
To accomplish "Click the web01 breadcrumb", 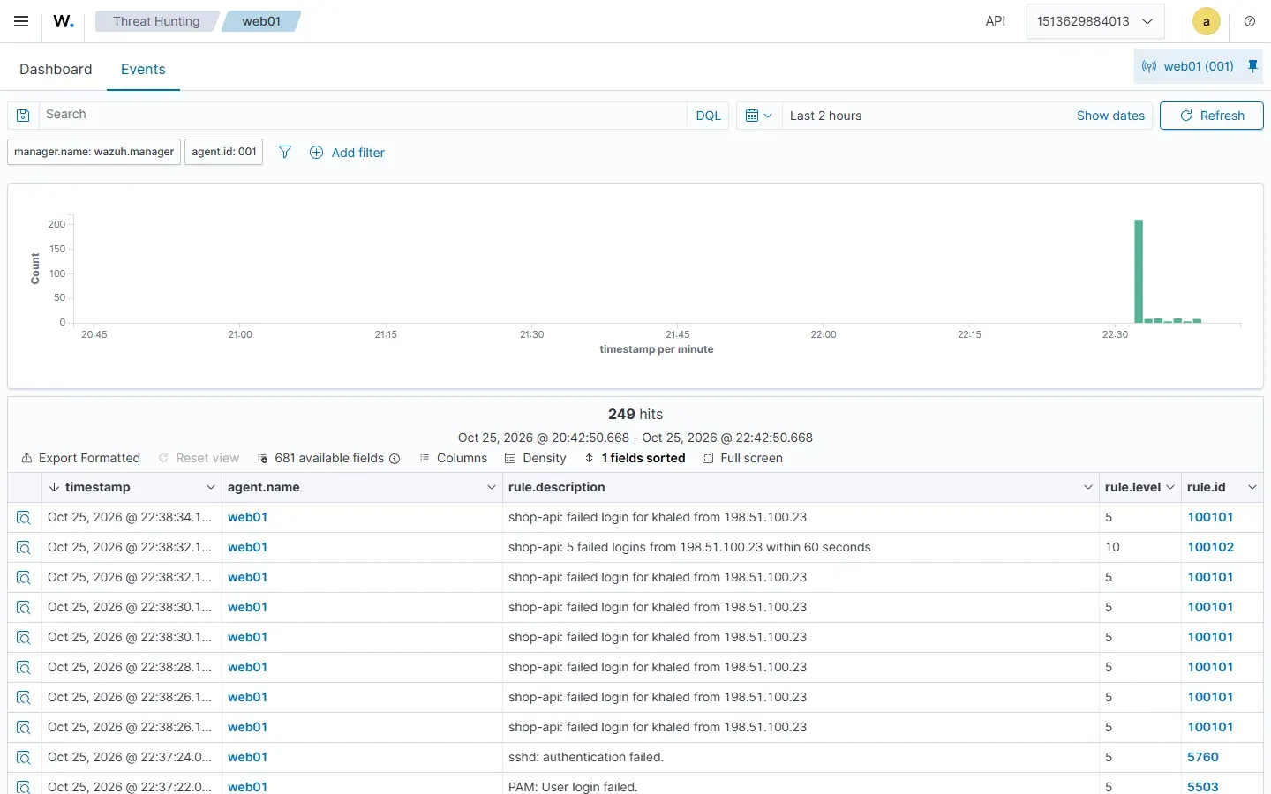I will 261,21.
